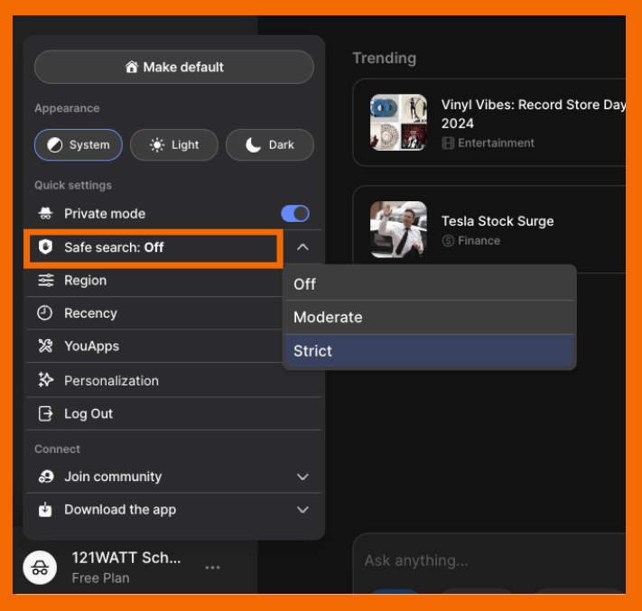Image resolution: width=642 pixels, height=611 pixels.
Task: Click the Personalization sparkle icon
Action: pyautogui.click(x=45, y=381)
